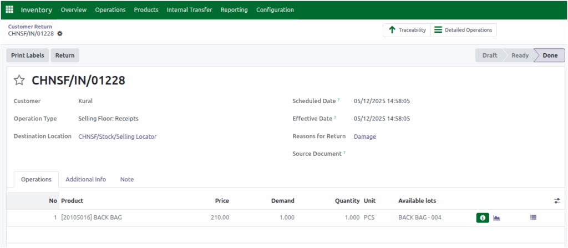Mark record as favorite with star icon
Screen dimensions: 568x248
click(x=19, y=80)
